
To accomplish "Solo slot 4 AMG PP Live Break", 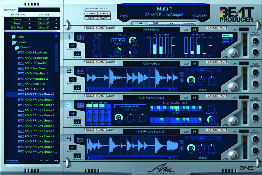I will [90, 130].
